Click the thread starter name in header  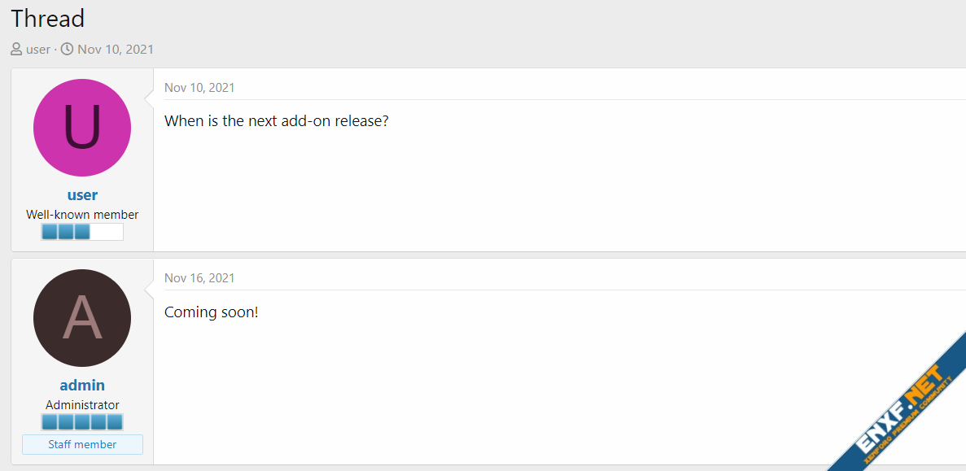38,50
